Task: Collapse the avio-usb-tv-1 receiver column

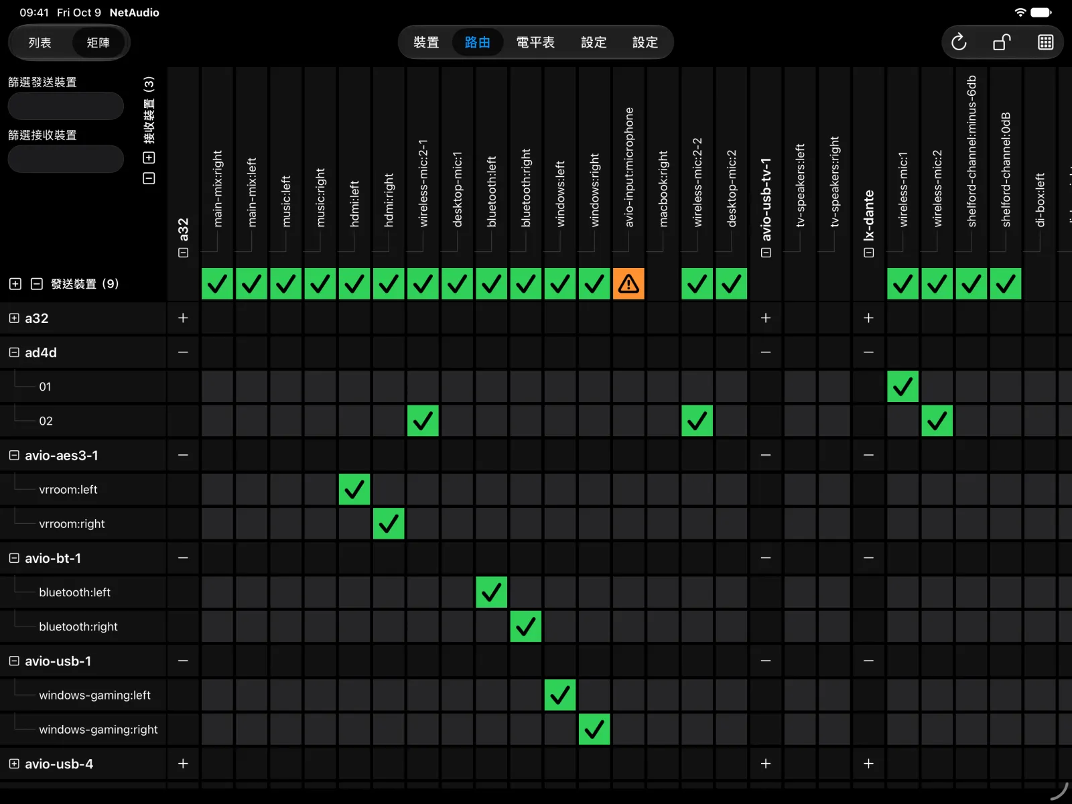Action: [766, 253]
